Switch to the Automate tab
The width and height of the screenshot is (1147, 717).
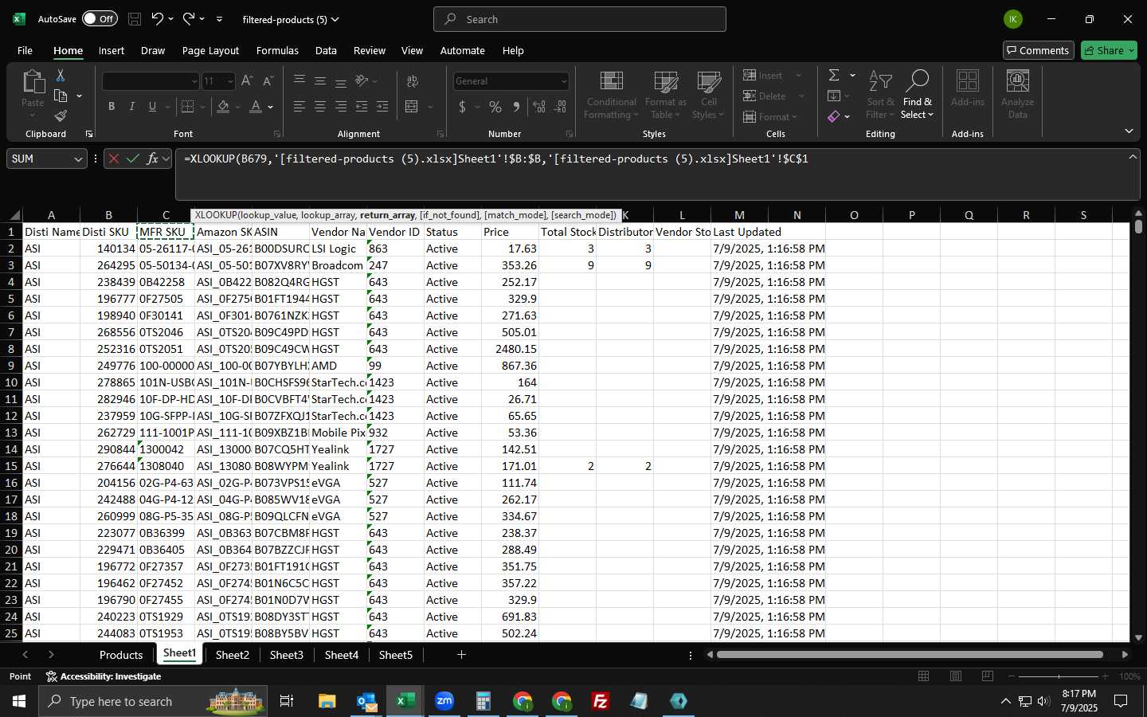pos(463,50)
